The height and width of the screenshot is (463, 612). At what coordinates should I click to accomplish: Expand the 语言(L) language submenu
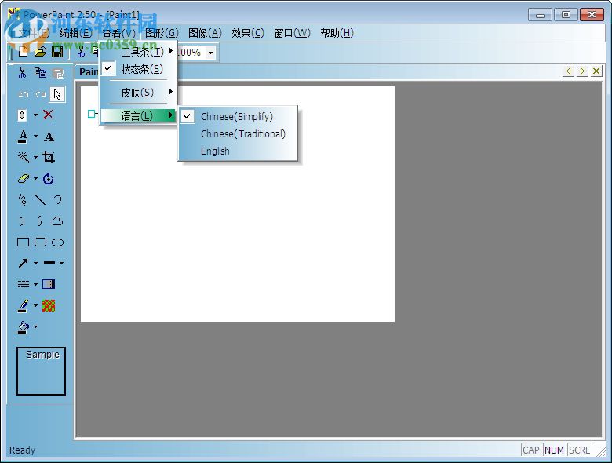tap(139, 116)
